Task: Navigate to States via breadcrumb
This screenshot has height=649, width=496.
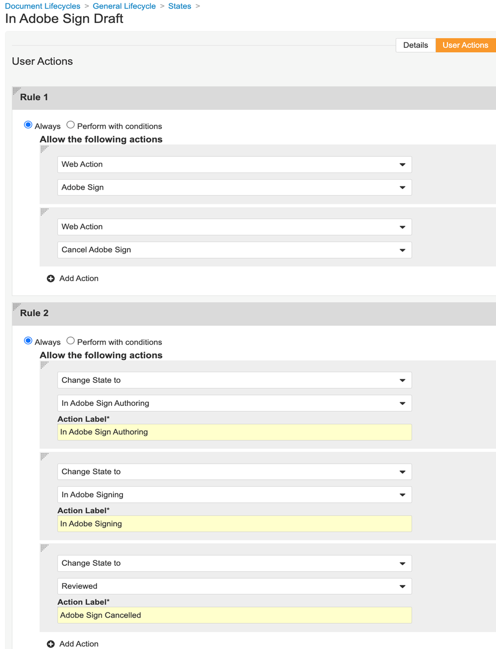Action: click(x=180, y=6)
